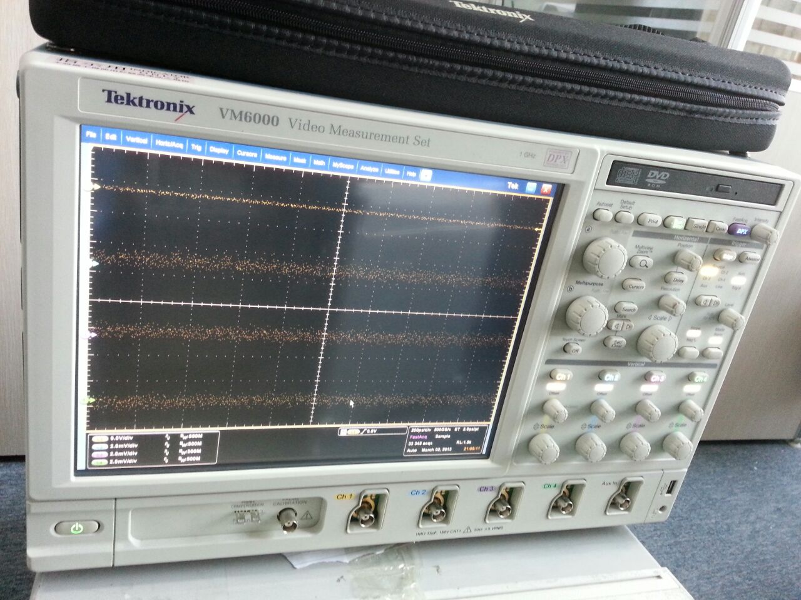Open the Cursors menu

(x=247, y=152)
